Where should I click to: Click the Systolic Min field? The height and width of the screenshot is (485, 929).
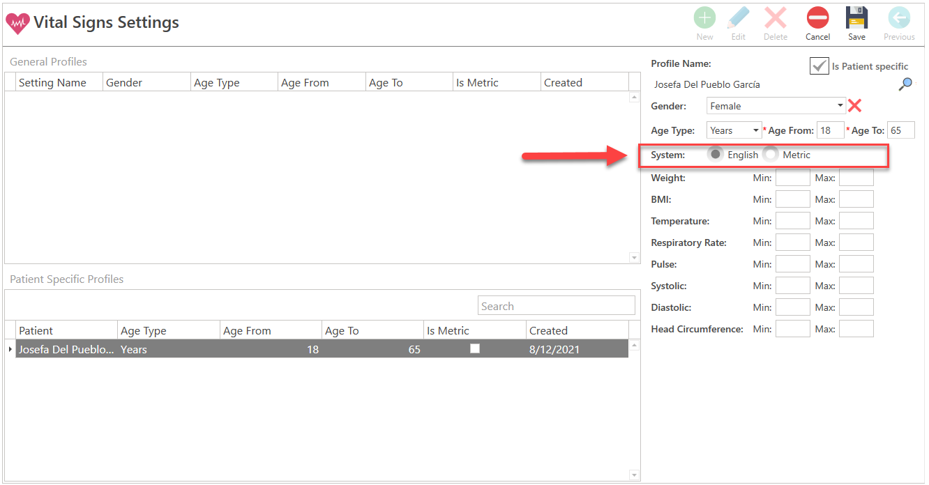(x=793, y=286)
